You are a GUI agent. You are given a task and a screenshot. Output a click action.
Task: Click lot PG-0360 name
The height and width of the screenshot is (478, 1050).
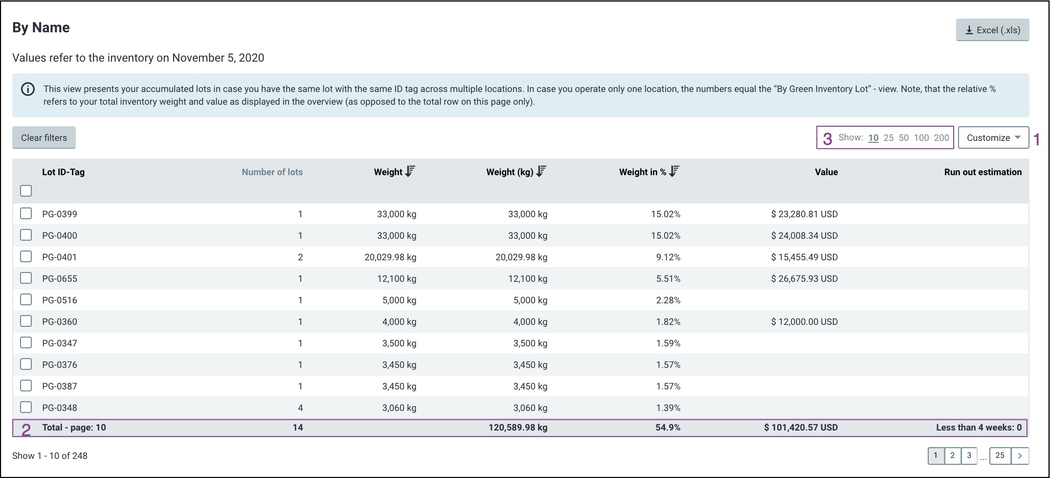pyautogui.click(x=60, y=322)
